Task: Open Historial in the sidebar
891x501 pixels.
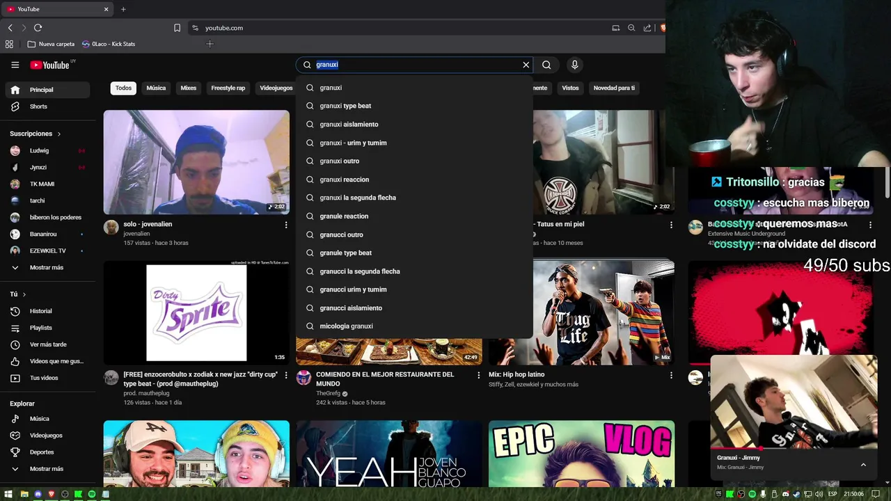Action: click(47, 311)
